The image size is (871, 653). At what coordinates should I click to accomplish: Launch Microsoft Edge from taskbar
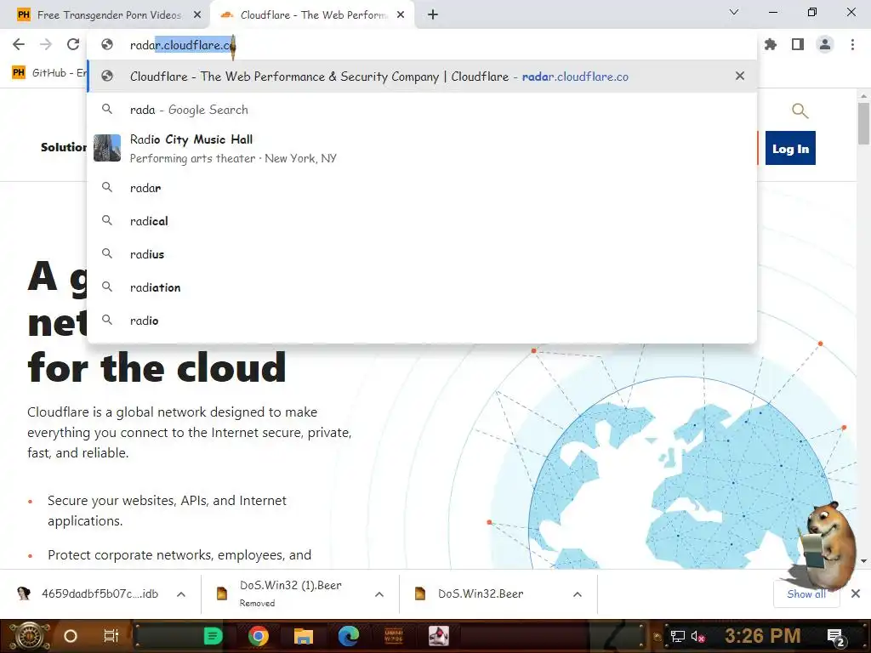pyautogui.click(x=348, y=636)
